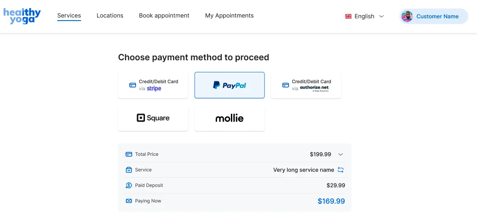This screenshot has height=222, width=477.
Task: Select Credit/Debit Card via Stripe payment option
Action: point(153,85)
